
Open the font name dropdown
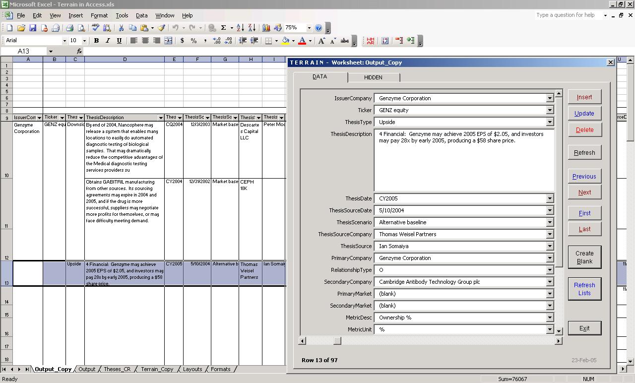pos(64,41)
